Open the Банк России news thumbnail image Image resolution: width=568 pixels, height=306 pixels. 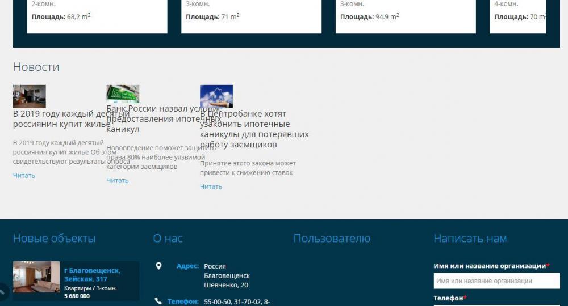[x=123, y=94]
